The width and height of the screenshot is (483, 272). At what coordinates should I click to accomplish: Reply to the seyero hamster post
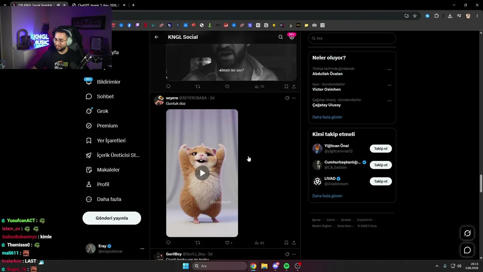coord(168,243)
